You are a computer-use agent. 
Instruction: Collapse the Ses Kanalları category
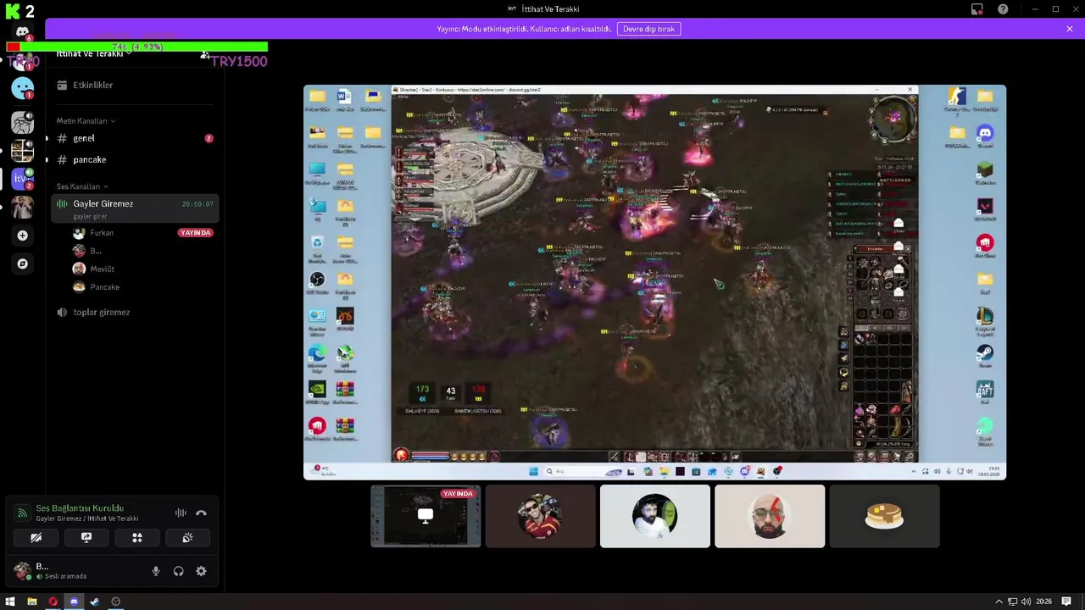pyautogui.click(x=82, y=186)
